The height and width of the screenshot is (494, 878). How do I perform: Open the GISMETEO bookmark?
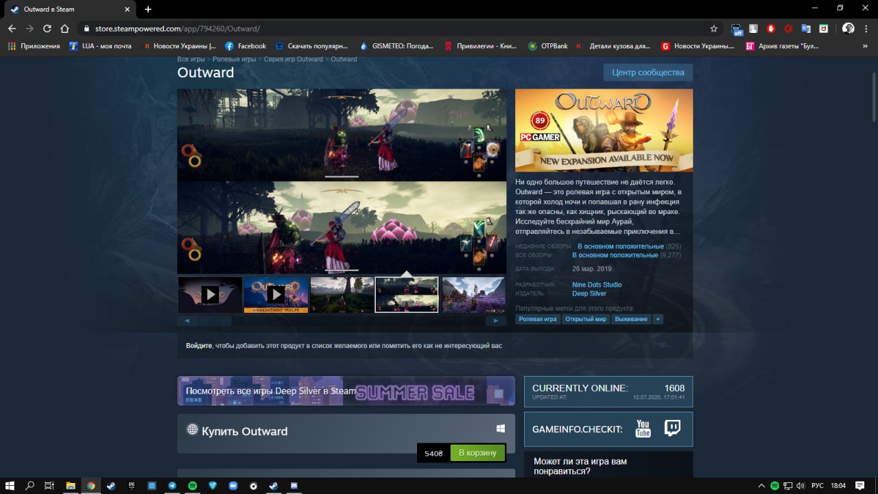[396, 46]
